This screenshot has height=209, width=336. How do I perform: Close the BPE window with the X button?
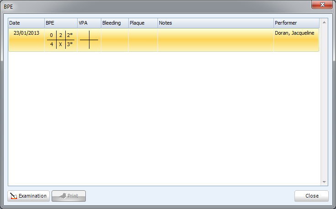322,4
